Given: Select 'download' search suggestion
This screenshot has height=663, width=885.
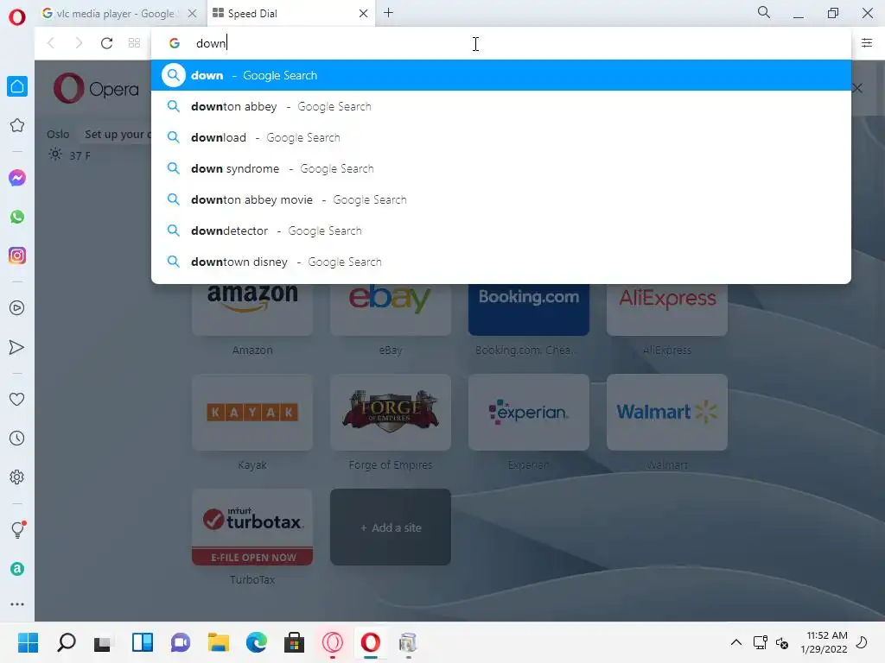Looking at the screenshot, I should (x=501, y=137).
